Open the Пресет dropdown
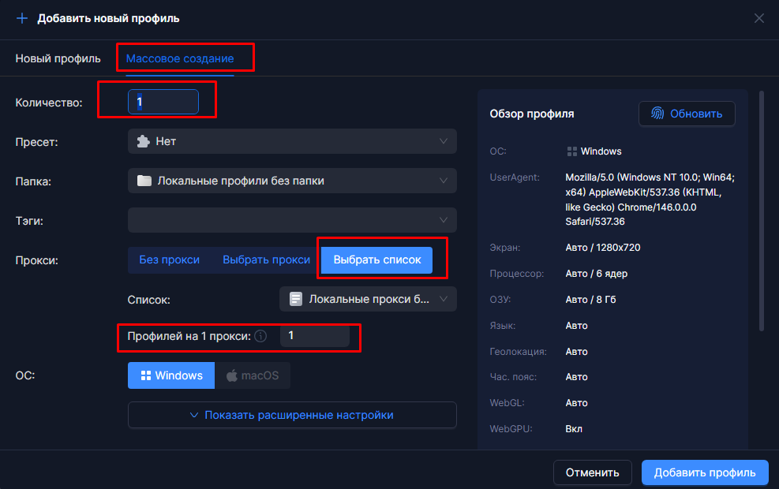 click(x=292, y=141)
